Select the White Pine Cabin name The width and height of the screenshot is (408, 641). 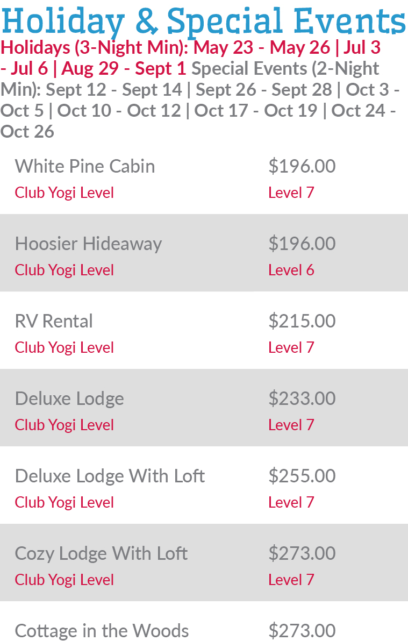[x=85, y=166]
